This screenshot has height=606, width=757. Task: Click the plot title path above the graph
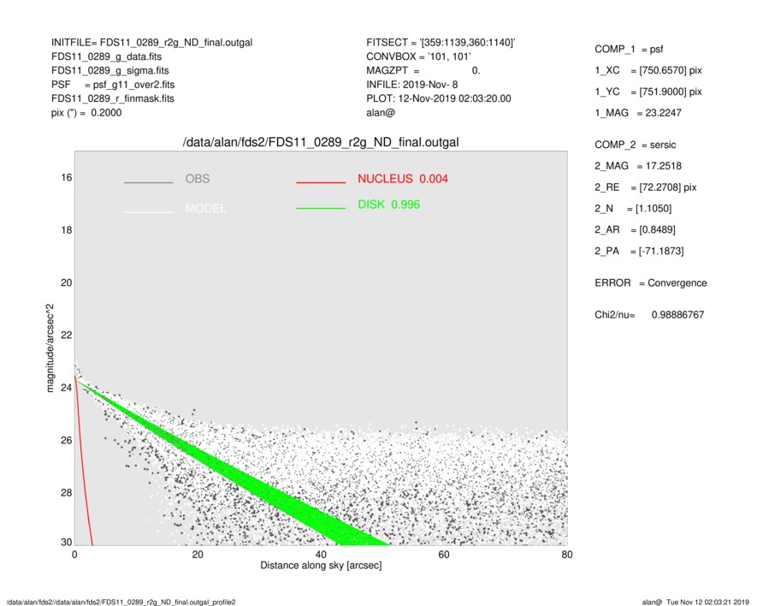321,143
